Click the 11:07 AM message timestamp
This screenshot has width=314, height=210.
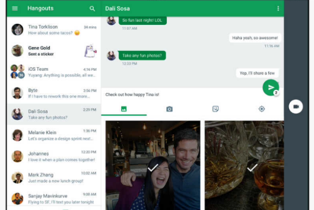[129, 29]
